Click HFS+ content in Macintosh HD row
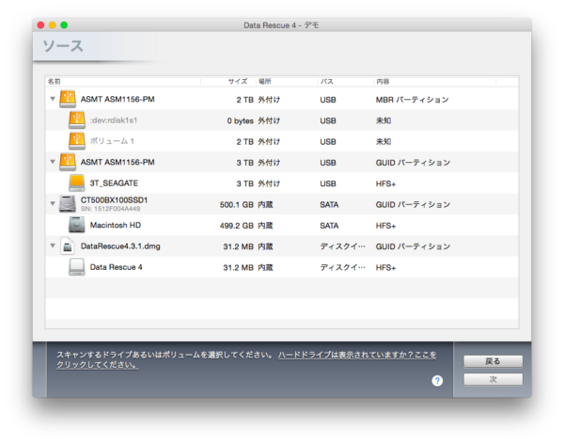Screen dimensions: 564x444 click(x=385, y=226)
